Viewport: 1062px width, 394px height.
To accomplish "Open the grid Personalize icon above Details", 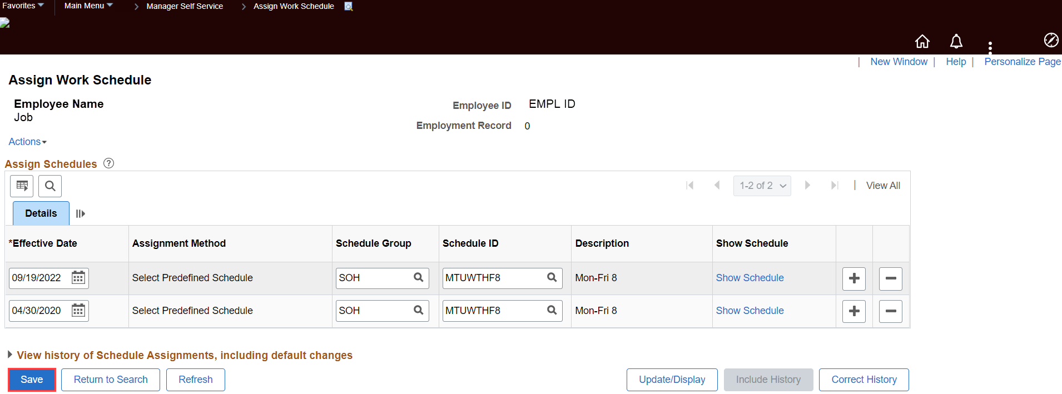I will point(21,186).
